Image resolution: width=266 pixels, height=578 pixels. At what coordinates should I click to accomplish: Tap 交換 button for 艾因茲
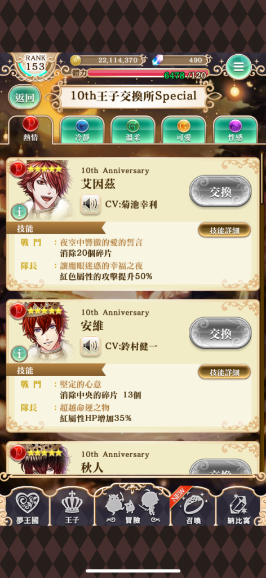[x=220, y=192]
